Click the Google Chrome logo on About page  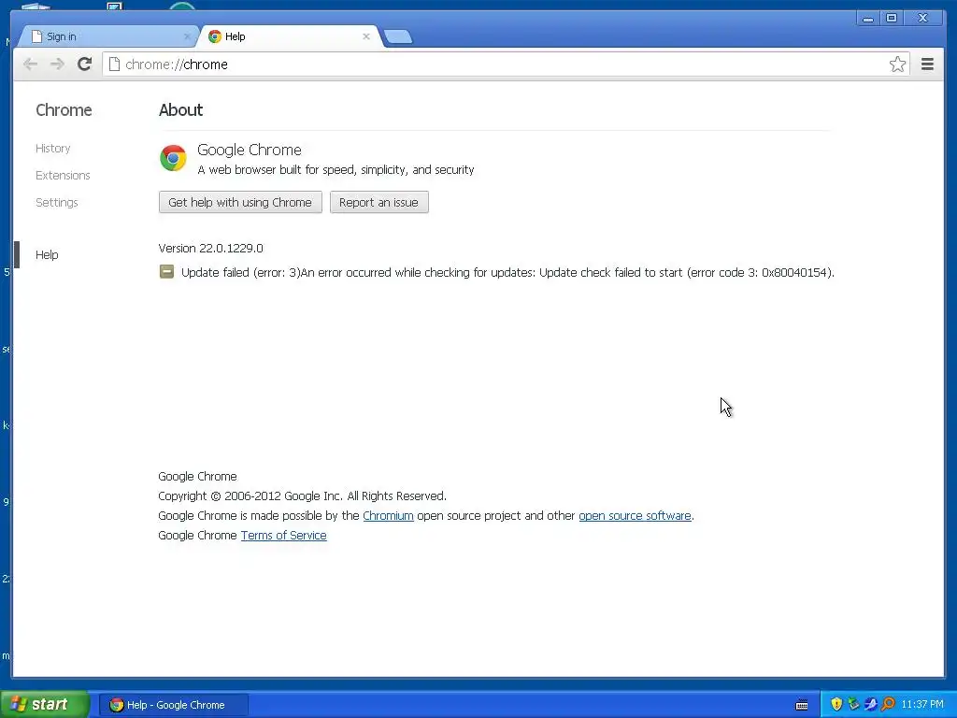[x=173, y=158]
